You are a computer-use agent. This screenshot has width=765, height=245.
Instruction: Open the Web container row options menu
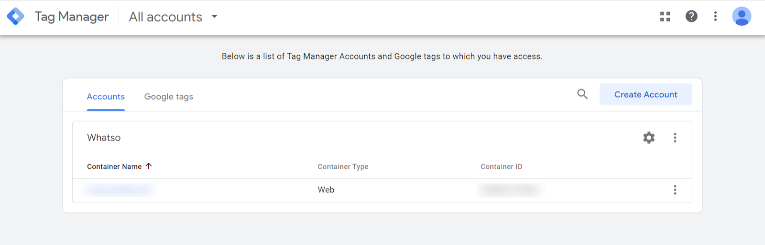coord(675,190)
